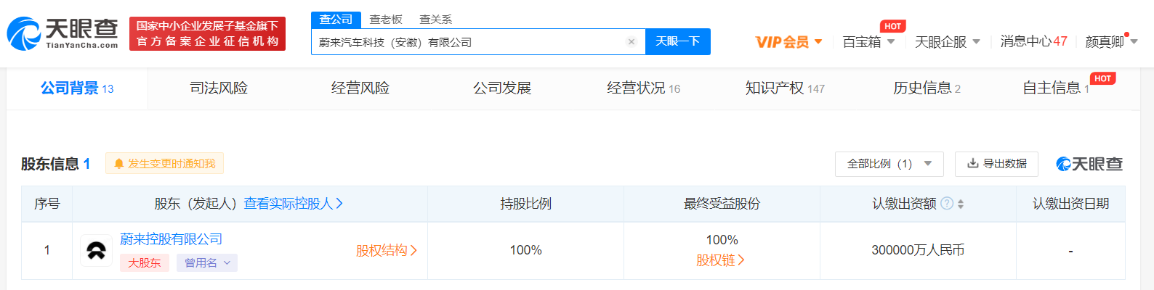The height and width of the screenshot is (290, 1154).
Task: Switch to the 查关系 search tab
Action: [435, 20]
